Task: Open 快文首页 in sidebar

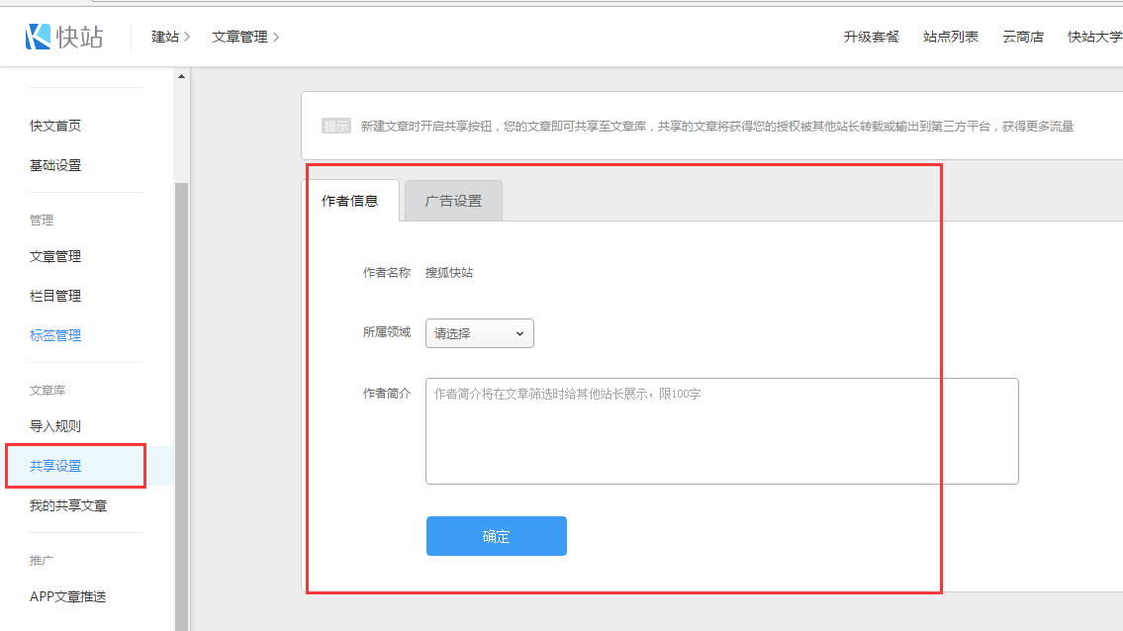Action: [55, 126]
